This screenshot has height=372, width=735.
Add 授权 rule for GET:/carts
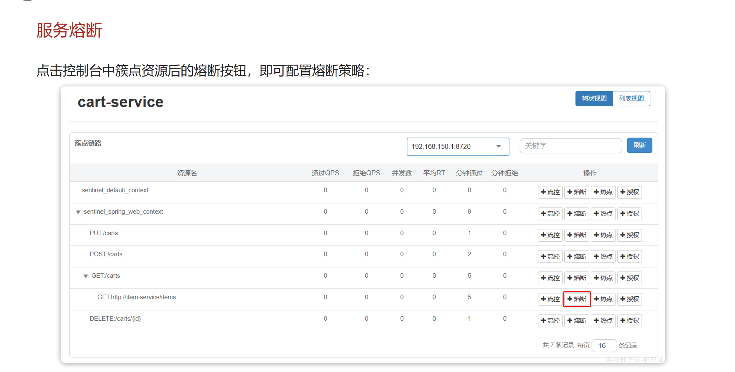[630, 278]
